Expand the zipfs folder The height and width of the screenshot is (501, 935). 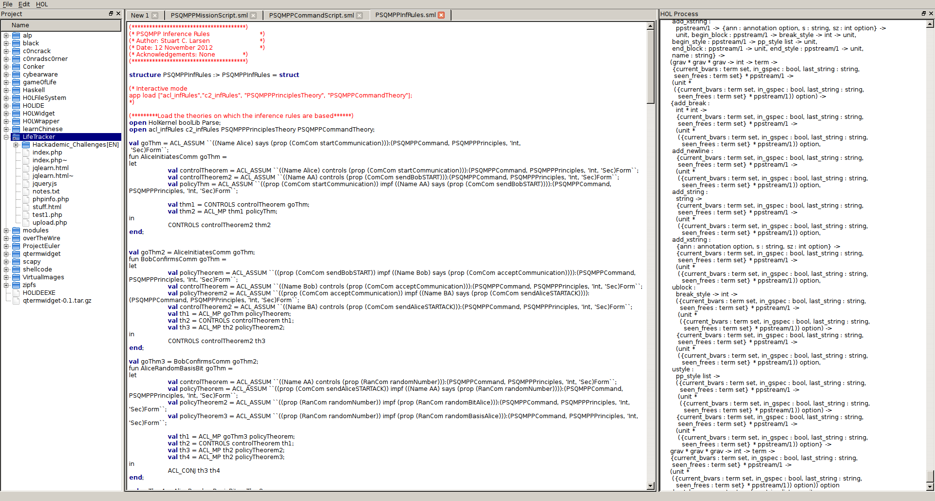click(6, 285)
